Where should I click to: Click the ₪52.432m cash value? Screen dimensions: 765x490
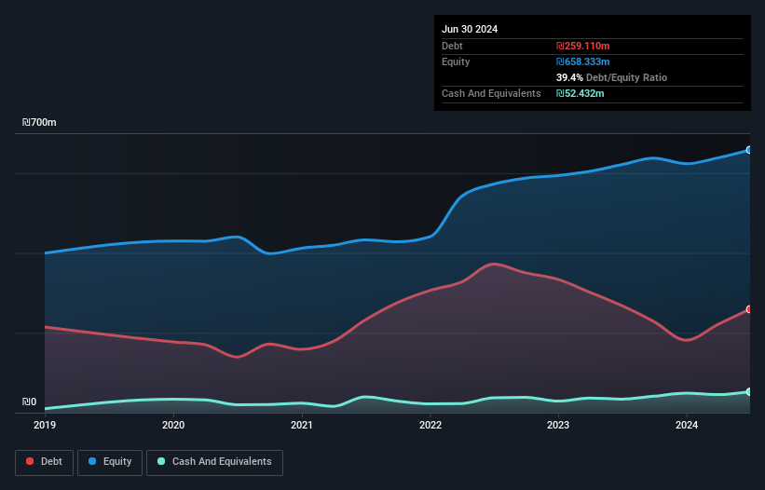581,93
